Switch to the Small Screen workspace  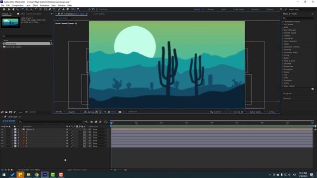point(239,9)
